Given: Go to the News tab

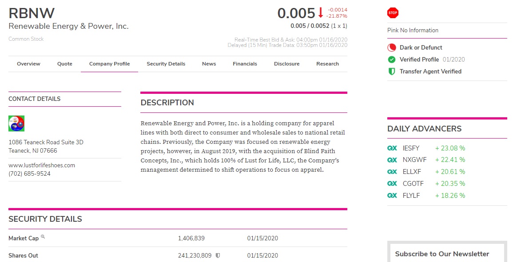Looking at the screenshot, I should [x=209, y=64].
